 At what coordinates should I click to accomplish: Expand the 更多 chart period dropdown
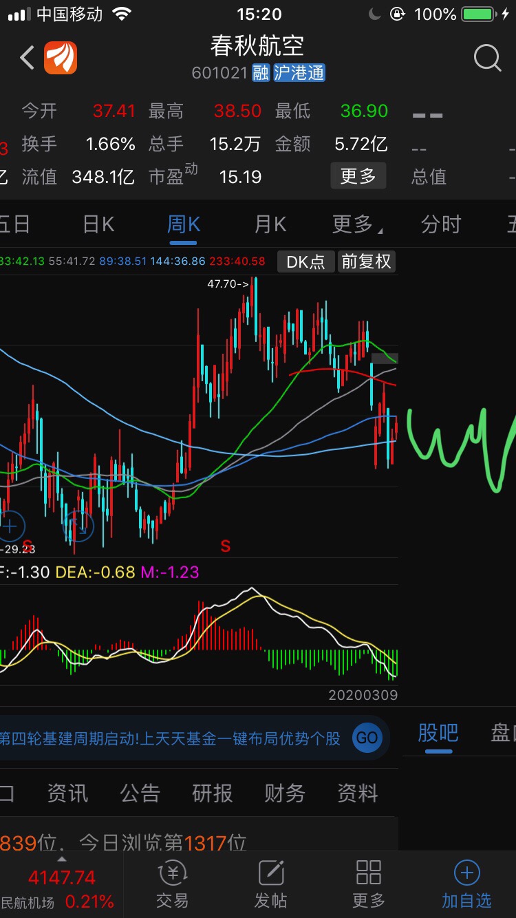click(357, 224)
